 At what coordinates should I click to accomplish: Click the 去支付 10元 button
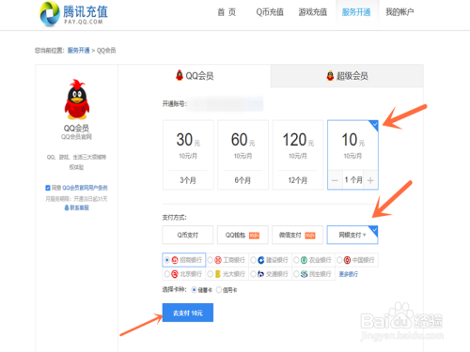[188, 313]
